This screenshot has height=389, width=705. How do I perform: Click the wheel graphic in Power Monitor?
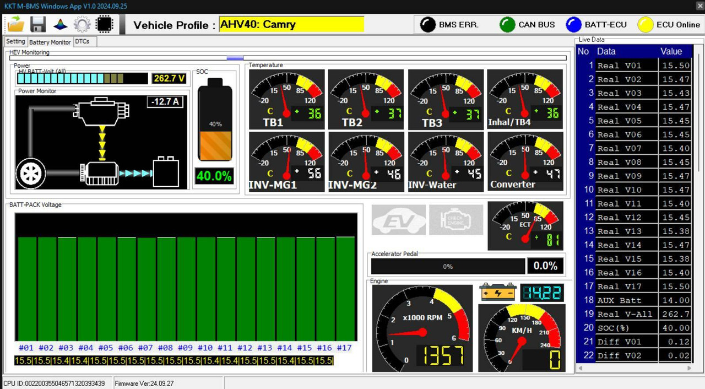click(31, 173)
